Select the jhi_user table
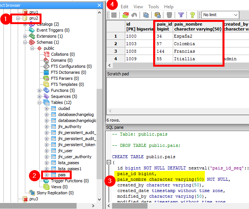The image size is (249, 209). pos(65,151)
